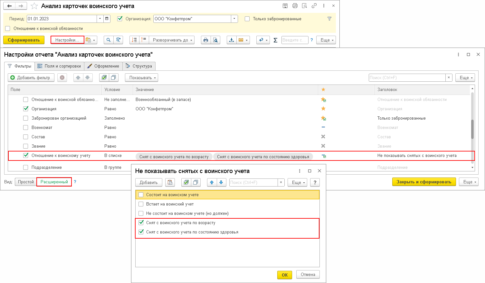This screenshot has width=485, height=283.
Task: Enable header checkbox Отношение к воинской обязанности
Action: click(8, 28)
